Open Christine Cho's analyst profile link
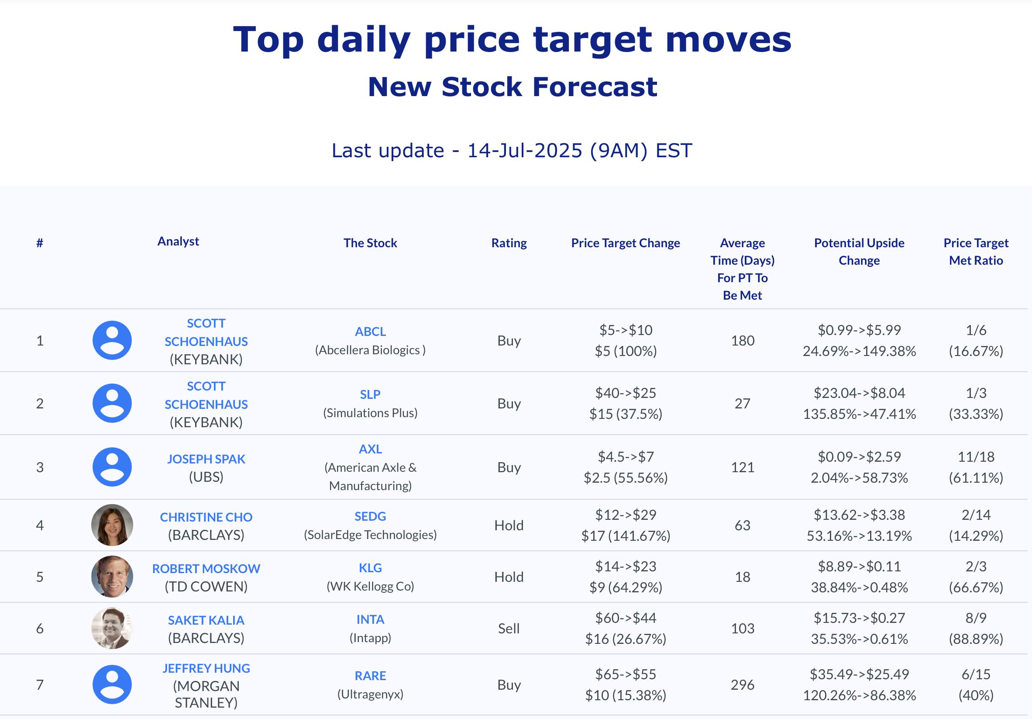 click(x=206, y=518)
